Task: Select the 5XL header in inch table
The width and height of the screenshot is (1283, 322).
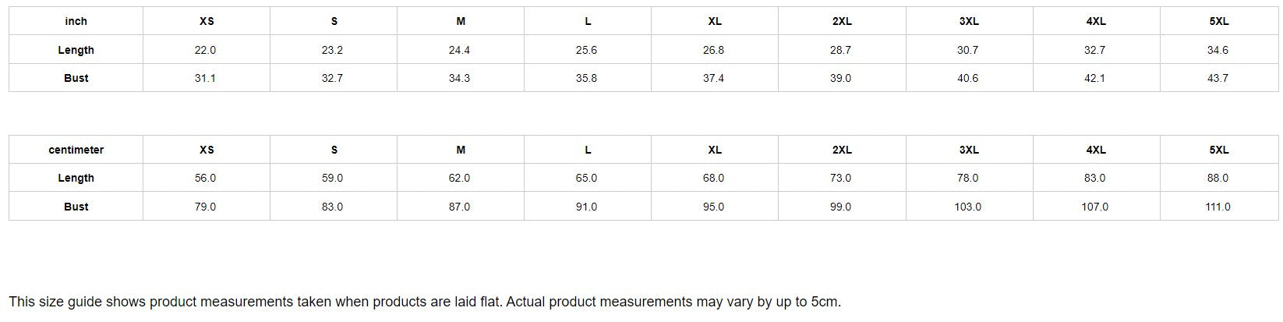Action: [1219, 21]
